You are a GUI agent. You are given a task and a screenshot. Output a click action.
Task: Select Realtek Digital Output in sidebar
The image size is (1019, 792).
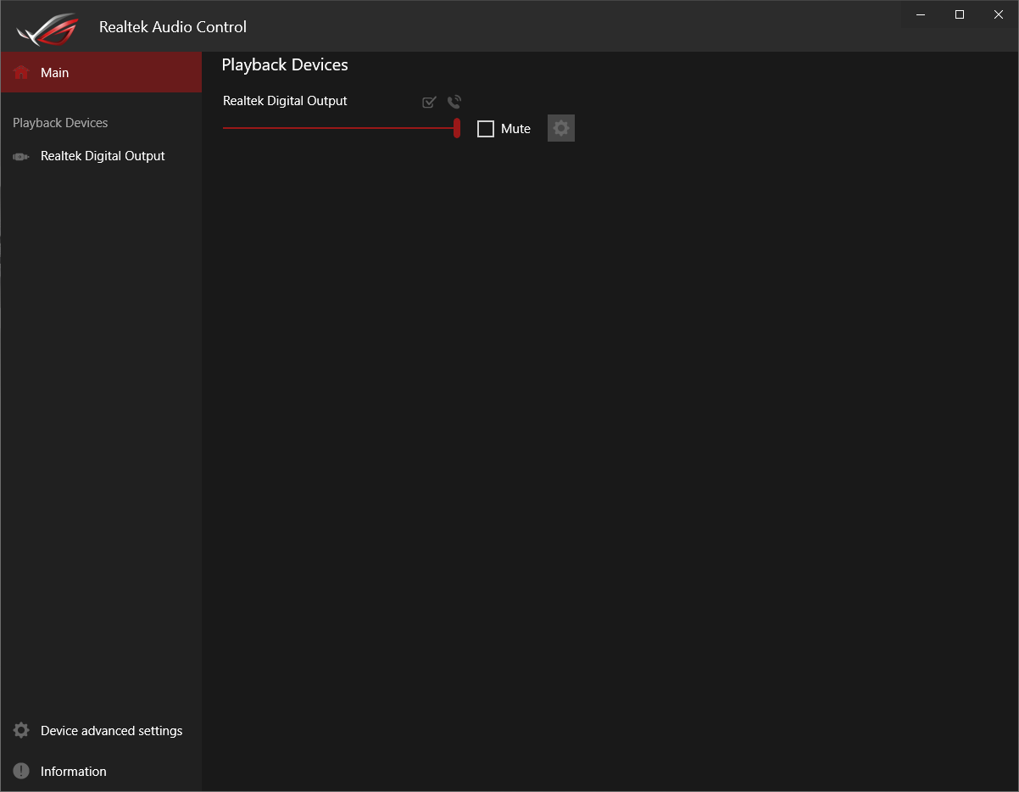pos(101,156)
